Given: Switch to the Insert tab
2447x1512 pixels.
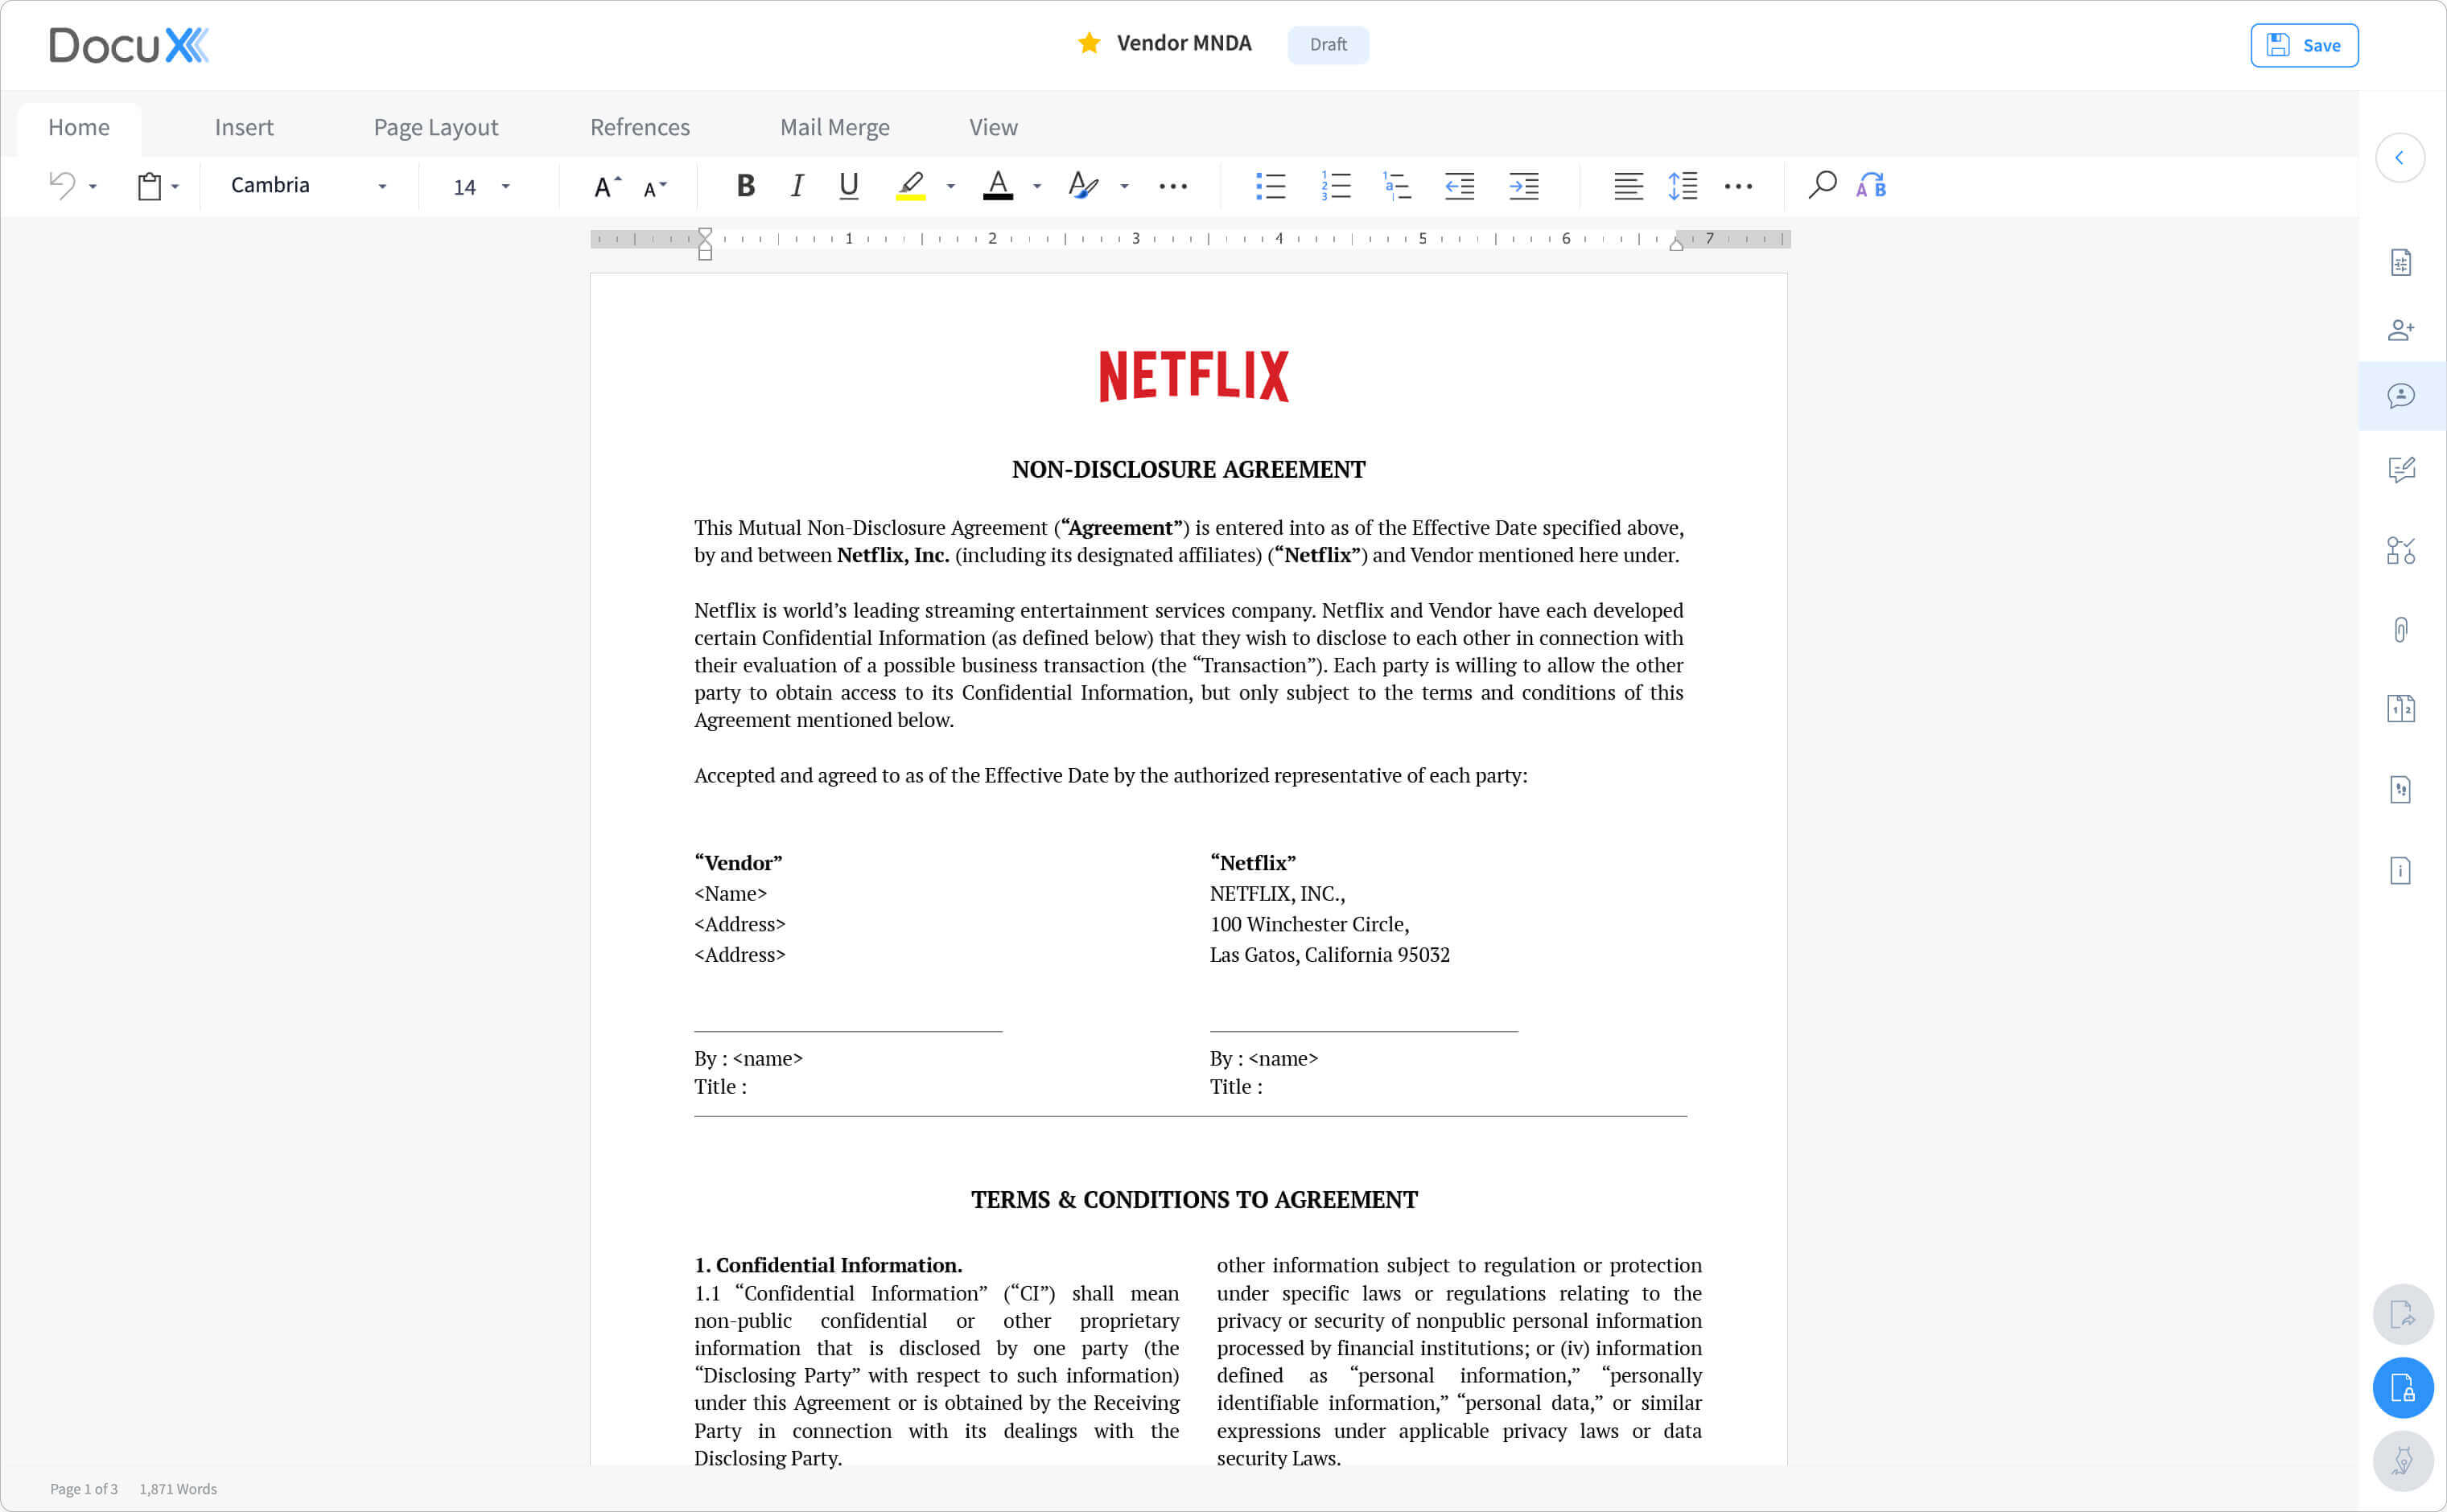Looking at the screenshot, I should point(244,128).
